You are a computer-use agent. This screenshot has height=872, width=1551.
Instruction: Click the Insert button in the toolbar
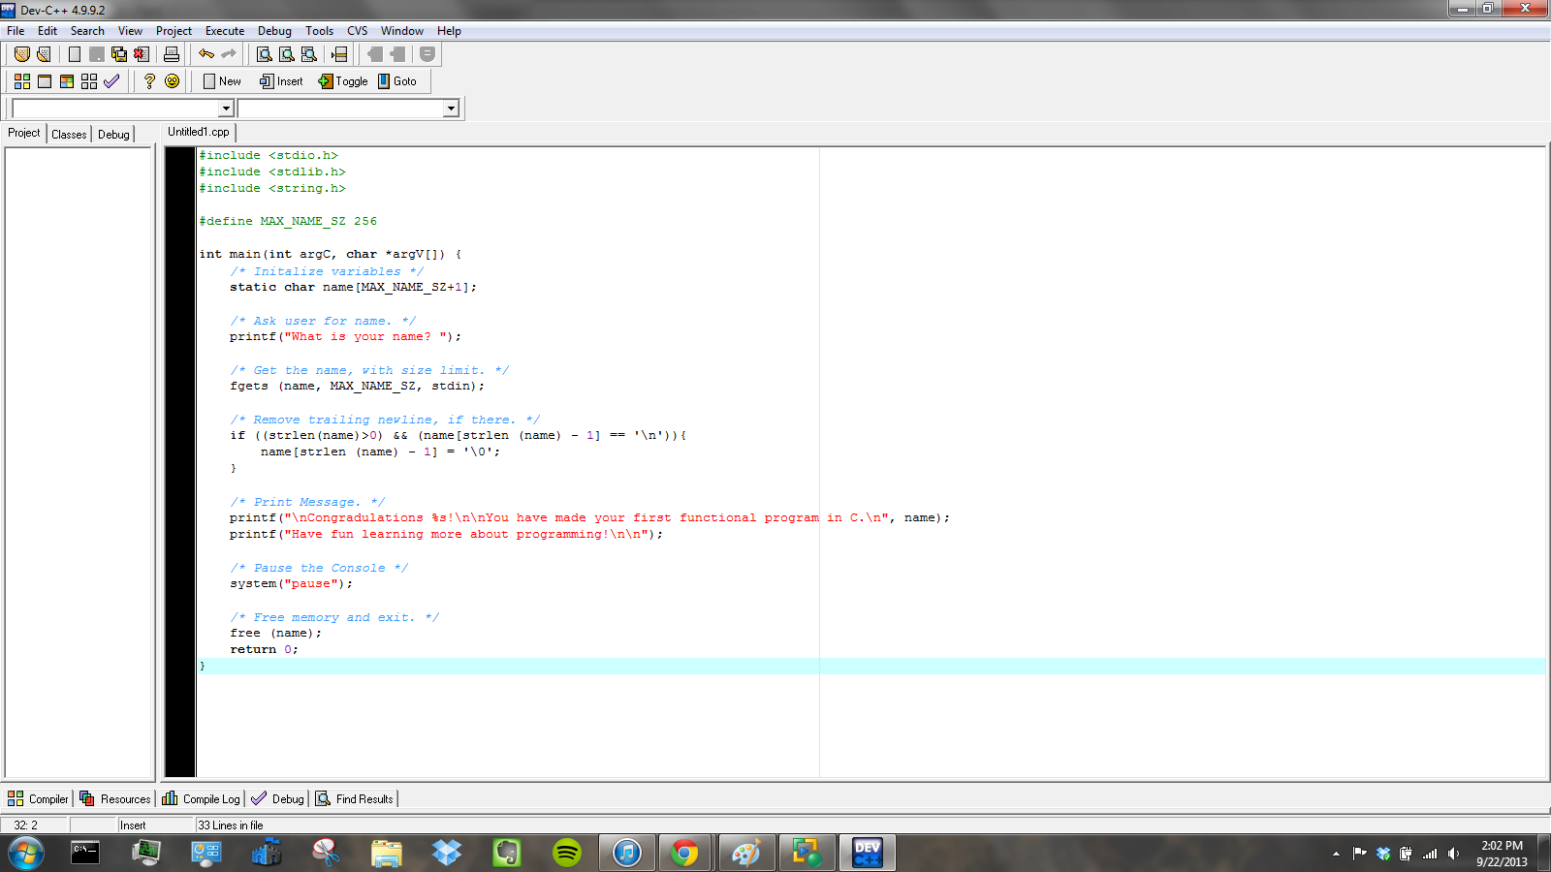281,81
